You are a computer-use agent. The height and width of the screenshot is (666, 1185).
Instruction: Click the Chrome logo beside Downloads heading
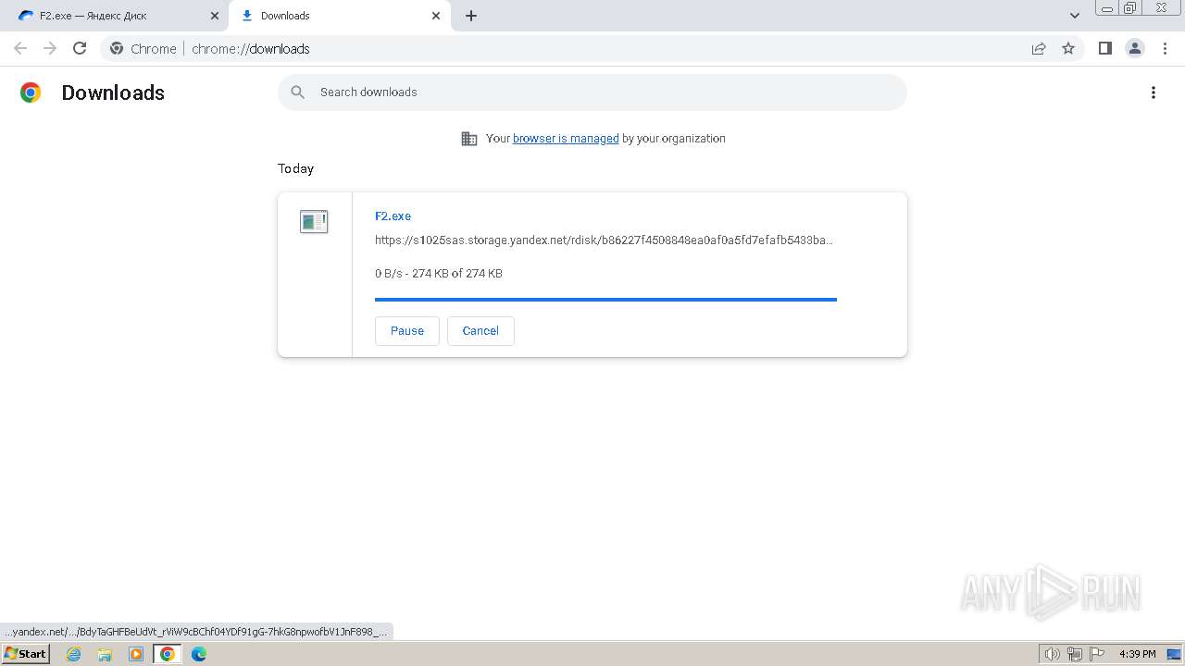(x=31, y=92)
